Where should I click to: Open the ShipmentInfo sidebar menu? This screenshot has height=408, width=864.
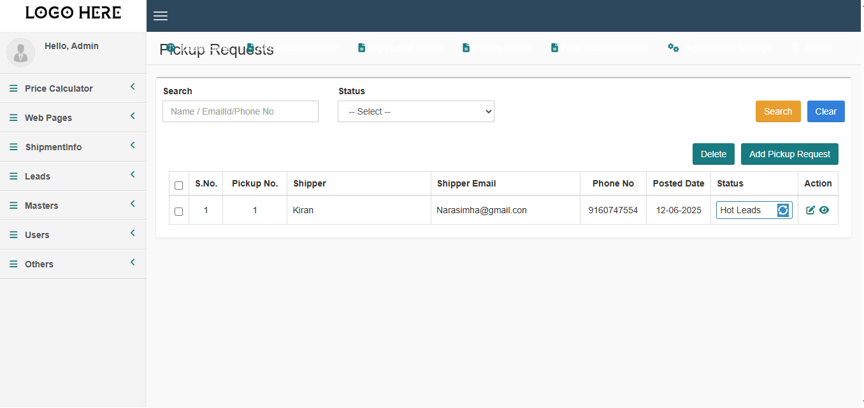pos(54,147)
